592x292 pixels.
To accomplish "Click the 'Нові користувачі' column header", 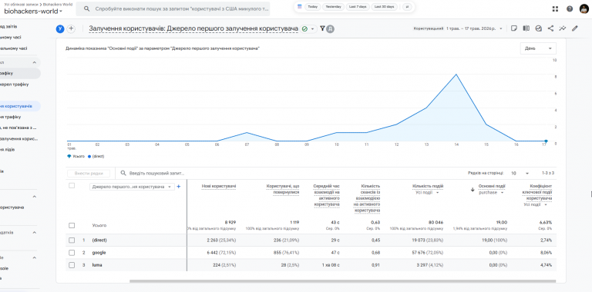I will pos(219,186).
